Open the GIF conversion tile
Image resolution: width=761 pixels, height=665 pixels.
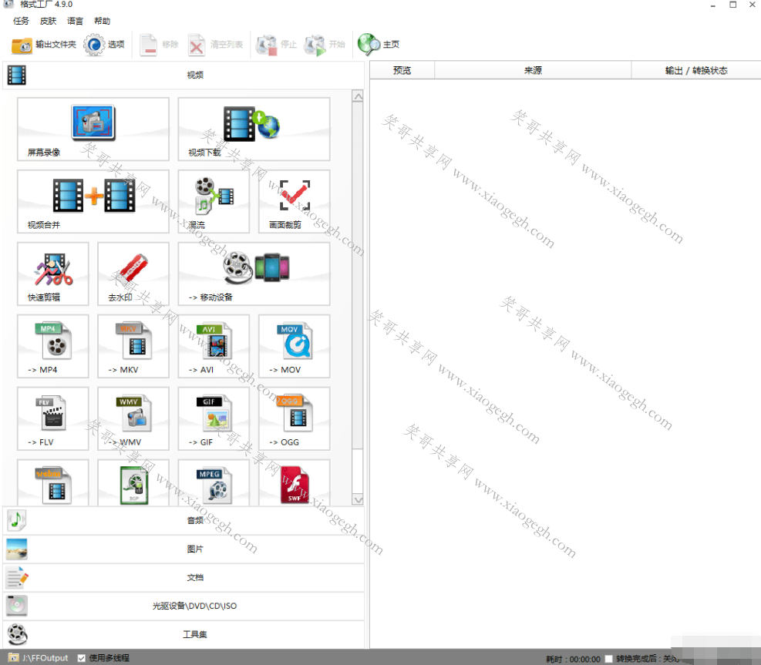pyautogui.click(x=214, y=418)
